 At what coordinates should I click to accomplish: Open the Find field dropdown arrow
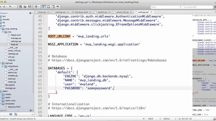pyautogui.click(x=181, y=7)
